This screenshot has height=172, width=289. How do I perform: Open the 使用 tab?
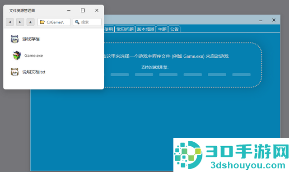coord(109,29)
